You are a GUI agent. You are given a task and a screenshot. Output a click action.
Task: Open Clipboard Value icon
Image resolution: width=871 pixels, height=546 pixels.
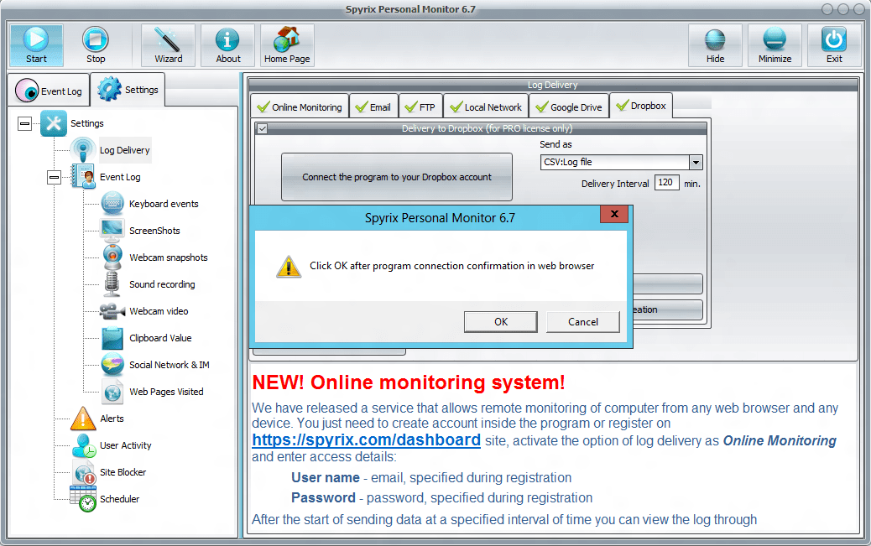pos(112,338)
